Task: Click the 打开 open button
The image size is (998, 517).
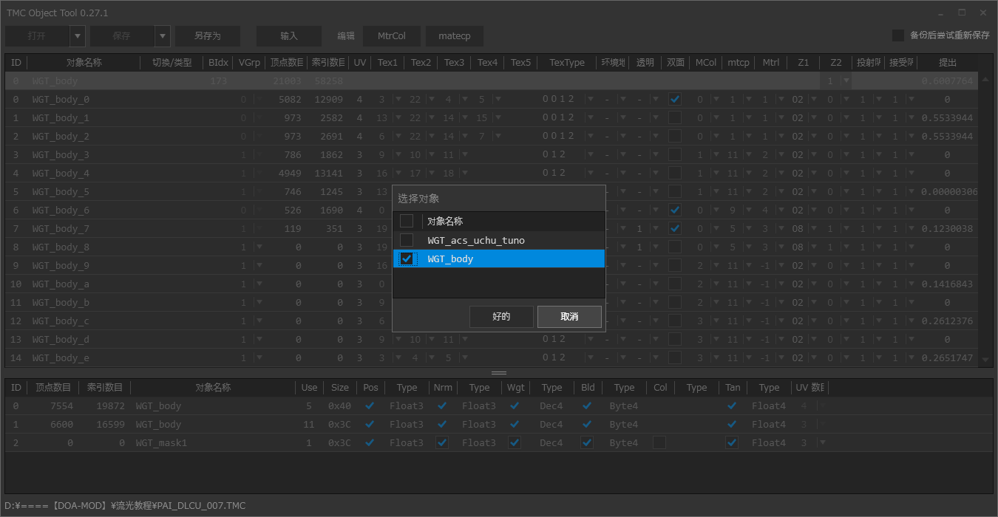Action: (37, 35)
